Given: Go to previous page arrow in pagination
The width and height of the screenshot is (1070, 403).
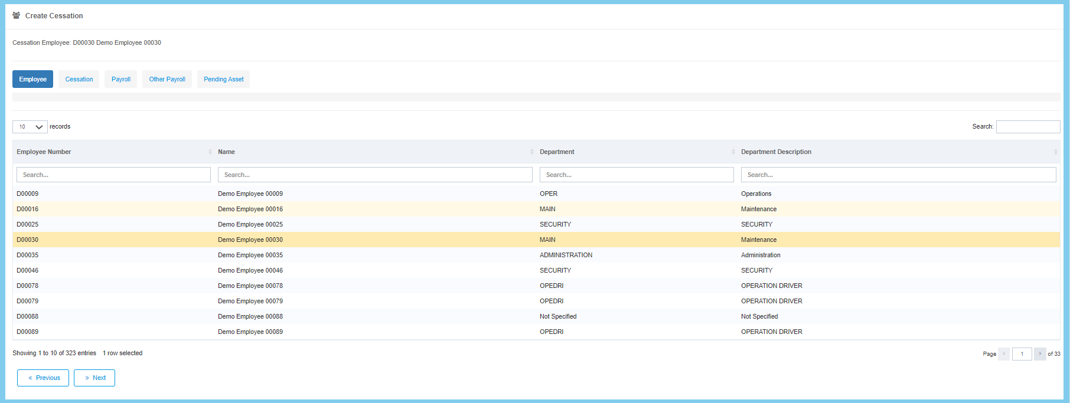Looking at the screenshot, I should click(1004, 354).
